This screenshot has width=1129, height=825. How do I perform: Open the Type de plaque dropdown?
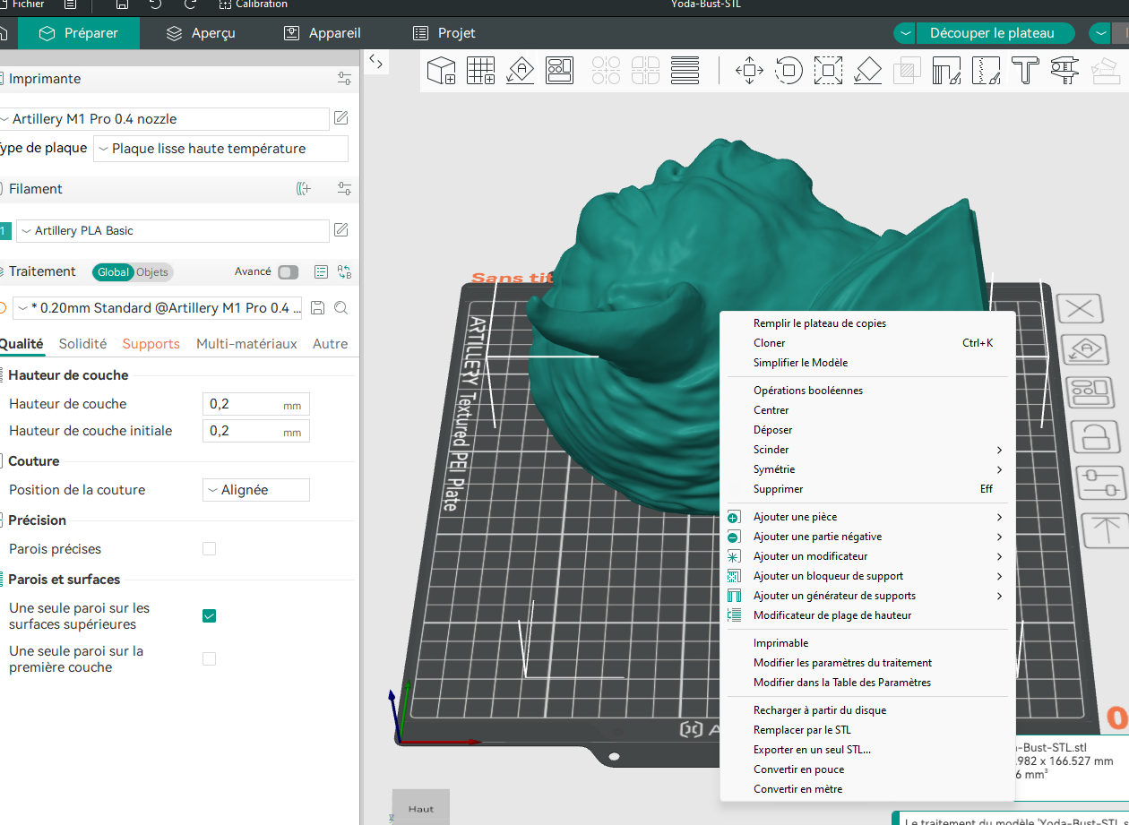pyautogui.click(x=220, y=149)
